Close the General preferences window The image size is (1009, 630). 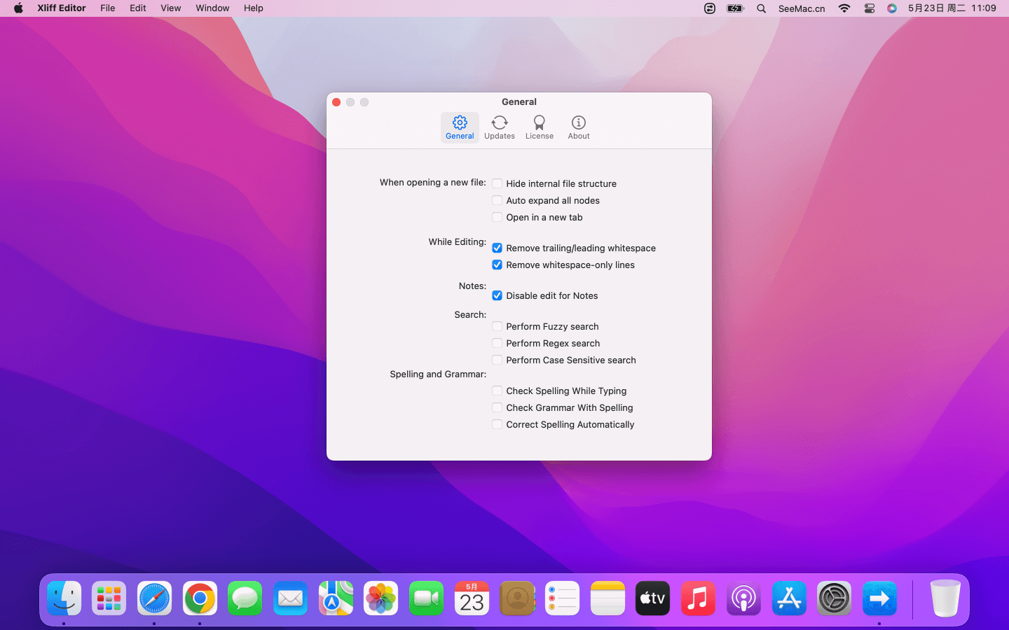point(336,102)
